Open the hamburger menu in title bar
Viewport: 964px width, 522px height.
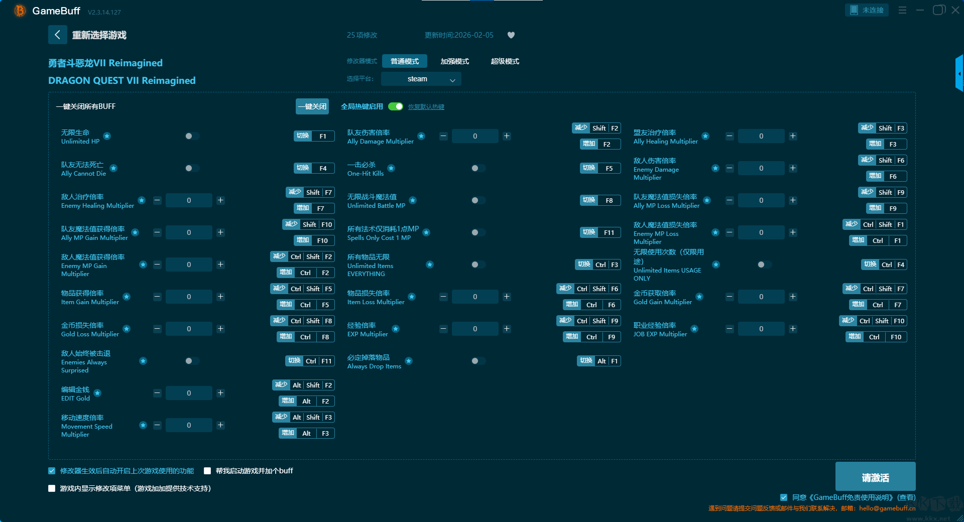902,10
